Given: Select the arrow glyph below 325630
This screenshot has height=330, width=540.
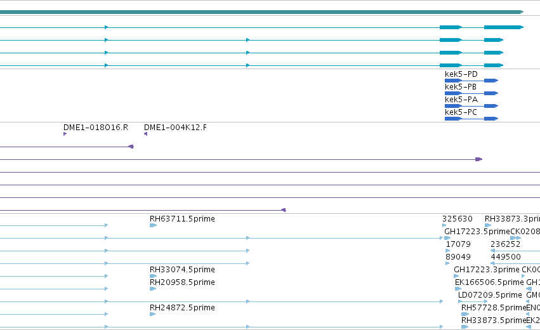Looking at the screenshot, I should point(444,225).
